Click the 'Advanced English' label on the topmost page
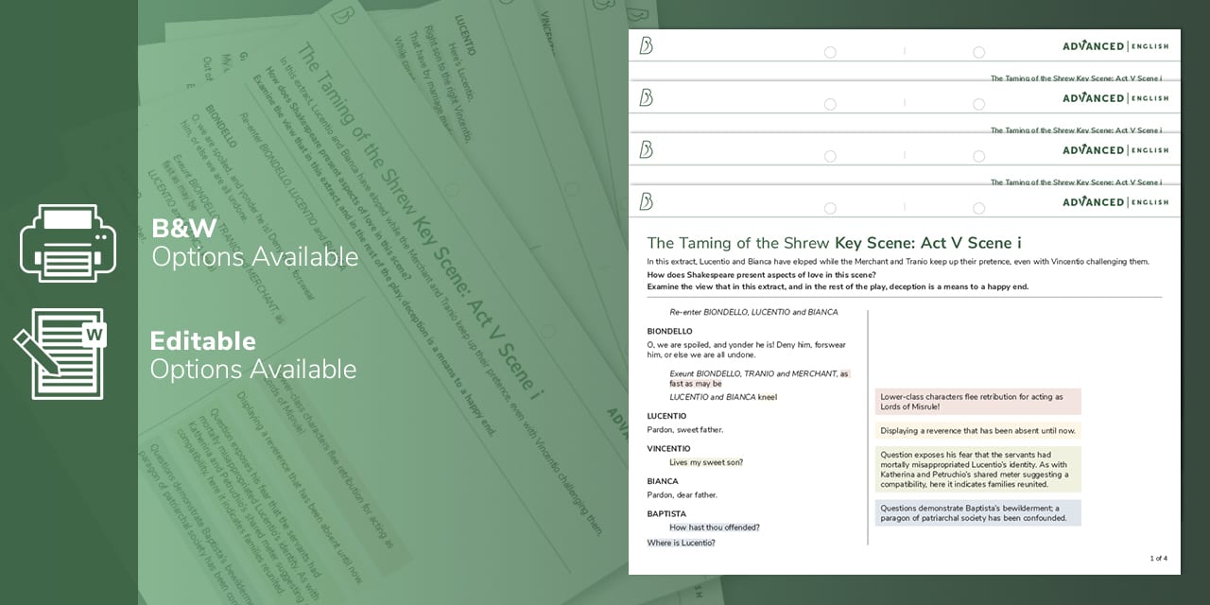The image size is (1210, 605). coord(1115,46)
